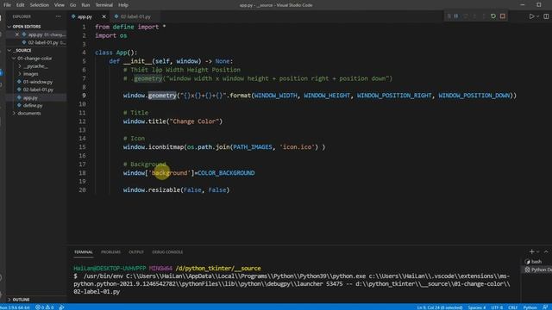Click WINDOW_WIDTH on line 9
Image resolution: width=552 pixels, height=310 pixels.
[275, 96]
